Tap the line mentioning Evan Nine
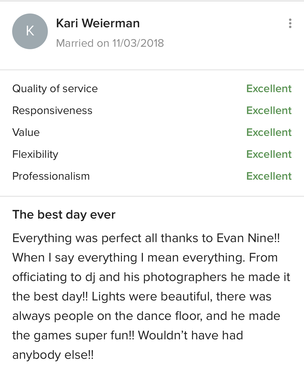The height and width of the screenshot is (385, 304). 146,238
